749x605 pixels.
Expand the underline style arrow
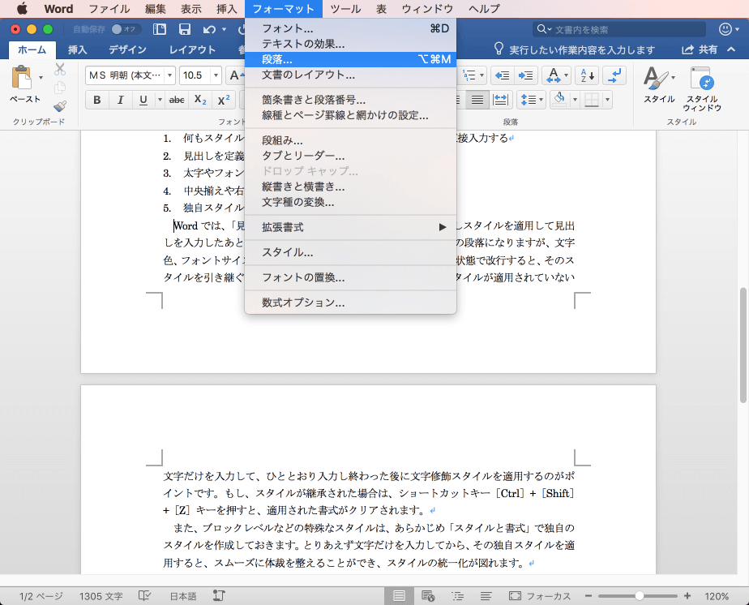click(x=160, y=100)
